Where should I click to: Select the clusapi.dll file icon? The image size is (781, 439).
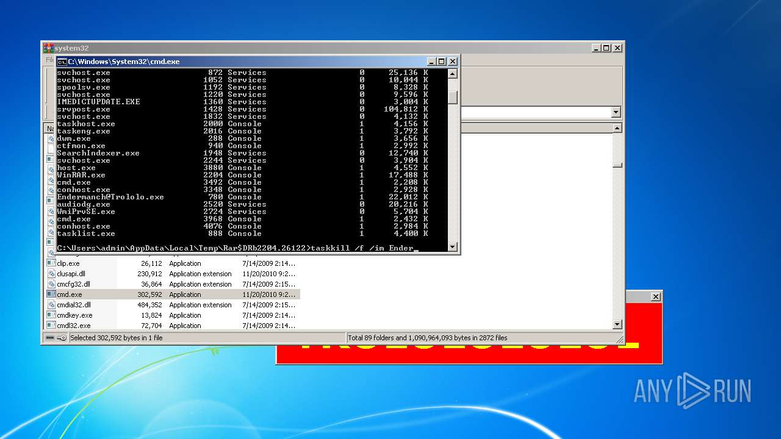tap(52, 274)
